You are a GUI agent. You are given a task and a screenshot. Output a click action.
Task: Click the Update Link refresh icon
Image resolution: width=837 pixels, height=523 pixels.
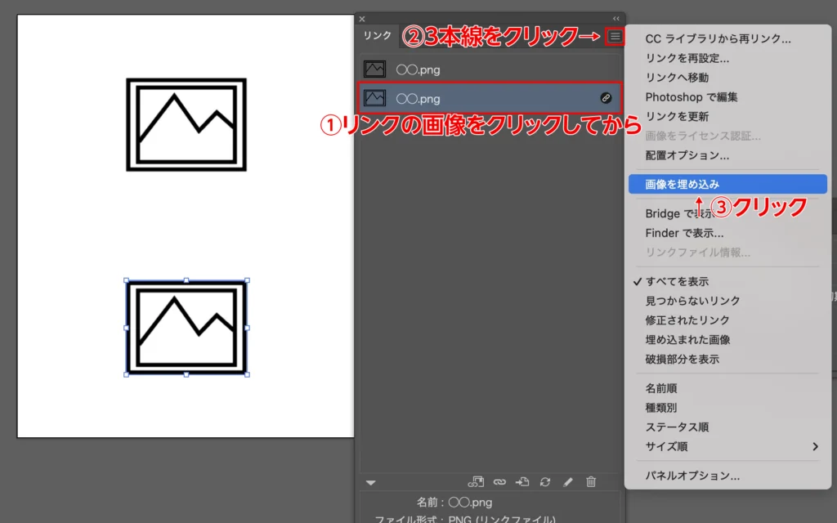[x=545, y=482]
